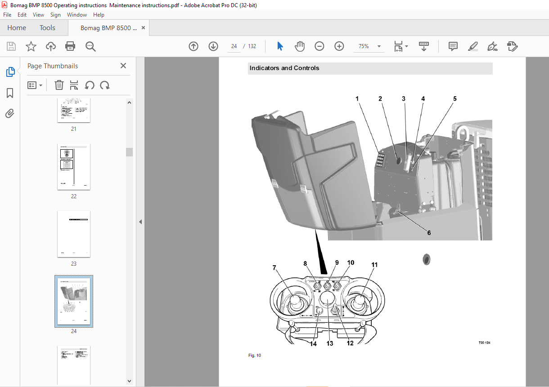The image size is (549, 387).
Task: Open the fit page options dropdown
Action: click(x=400, y=46)
